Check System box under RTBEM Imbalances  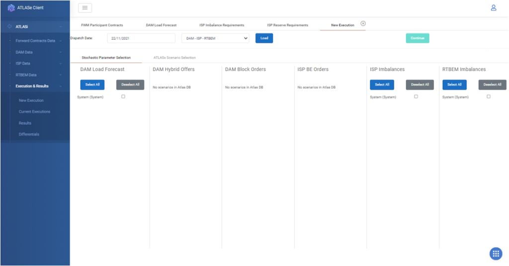[x=489, y=96]
